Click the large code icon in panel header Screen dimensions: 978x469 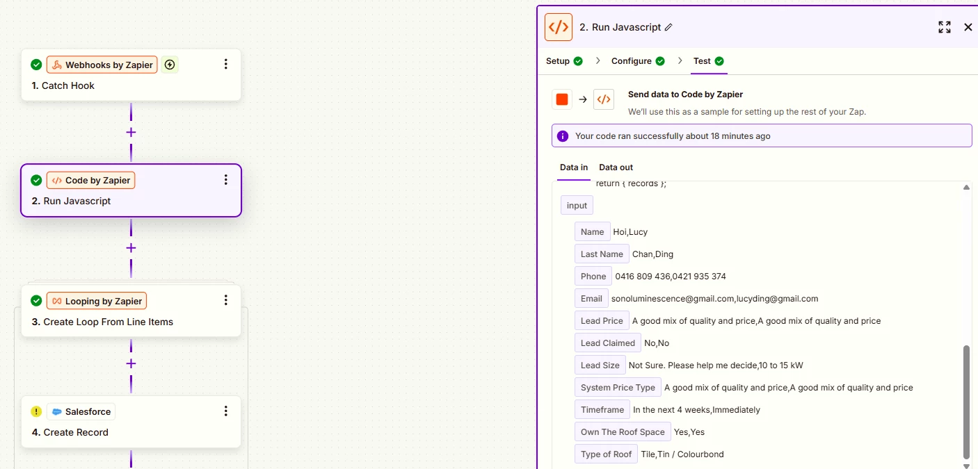pyautogui.click(x=559, y=27)
